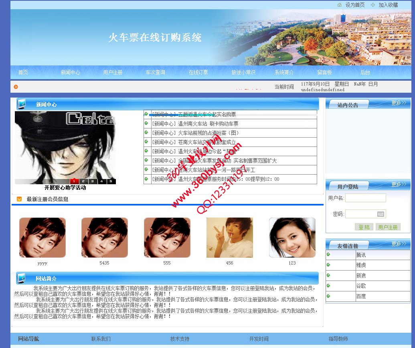Open the 车次查询 navigation menu item
This screenshot has height=348, width=415.
coord(155,73)
